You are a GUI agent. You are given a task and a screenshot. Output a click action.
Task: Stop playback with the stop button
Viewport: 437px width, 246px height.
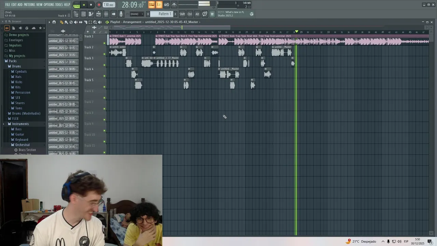click(x=91, y=5)
